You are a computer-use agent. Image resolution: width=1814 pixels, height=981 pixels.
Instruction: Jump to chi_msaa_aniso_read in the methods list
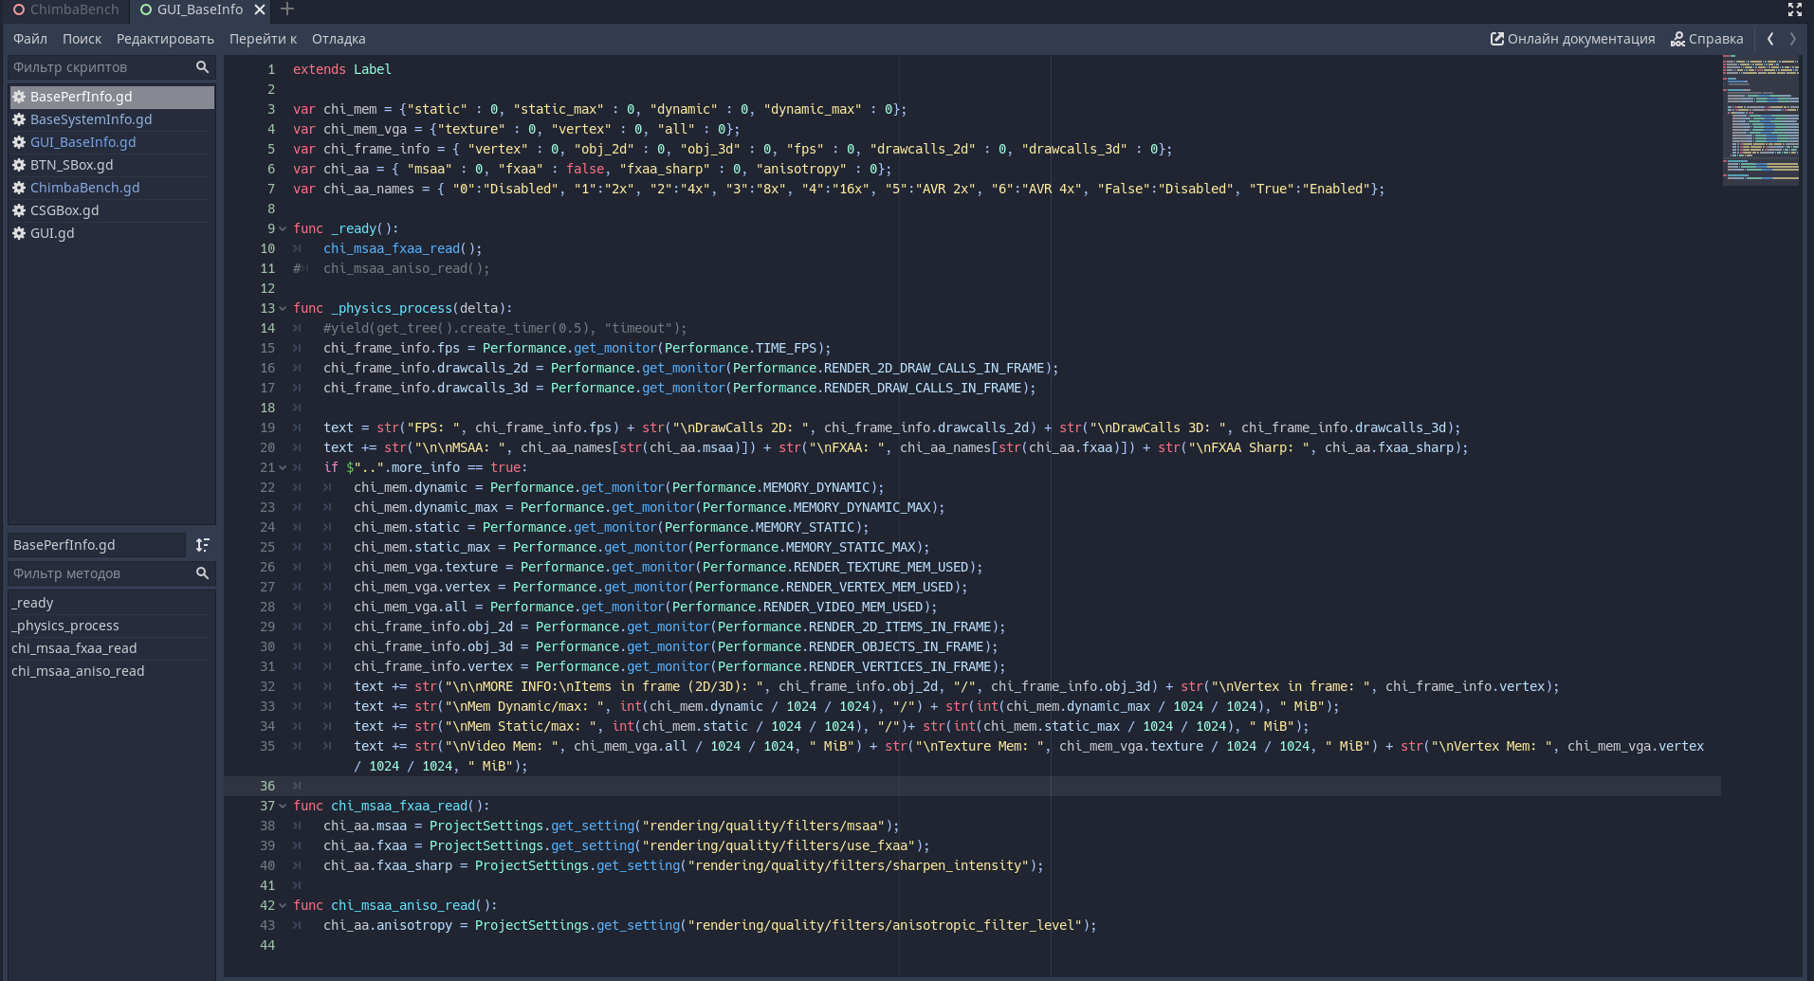[x=78, y=671]
